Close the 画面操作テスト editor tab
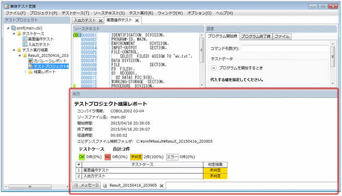This screenshot has height=196, width=342. point(137,20)
